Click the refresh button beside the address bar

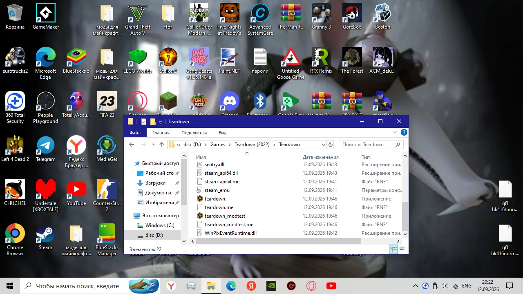point(331,145)
